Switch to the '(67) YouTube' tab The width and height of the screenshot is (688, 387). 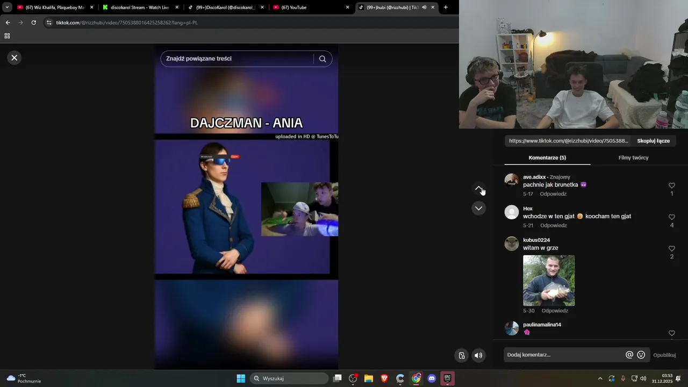[x=312, y=8]
